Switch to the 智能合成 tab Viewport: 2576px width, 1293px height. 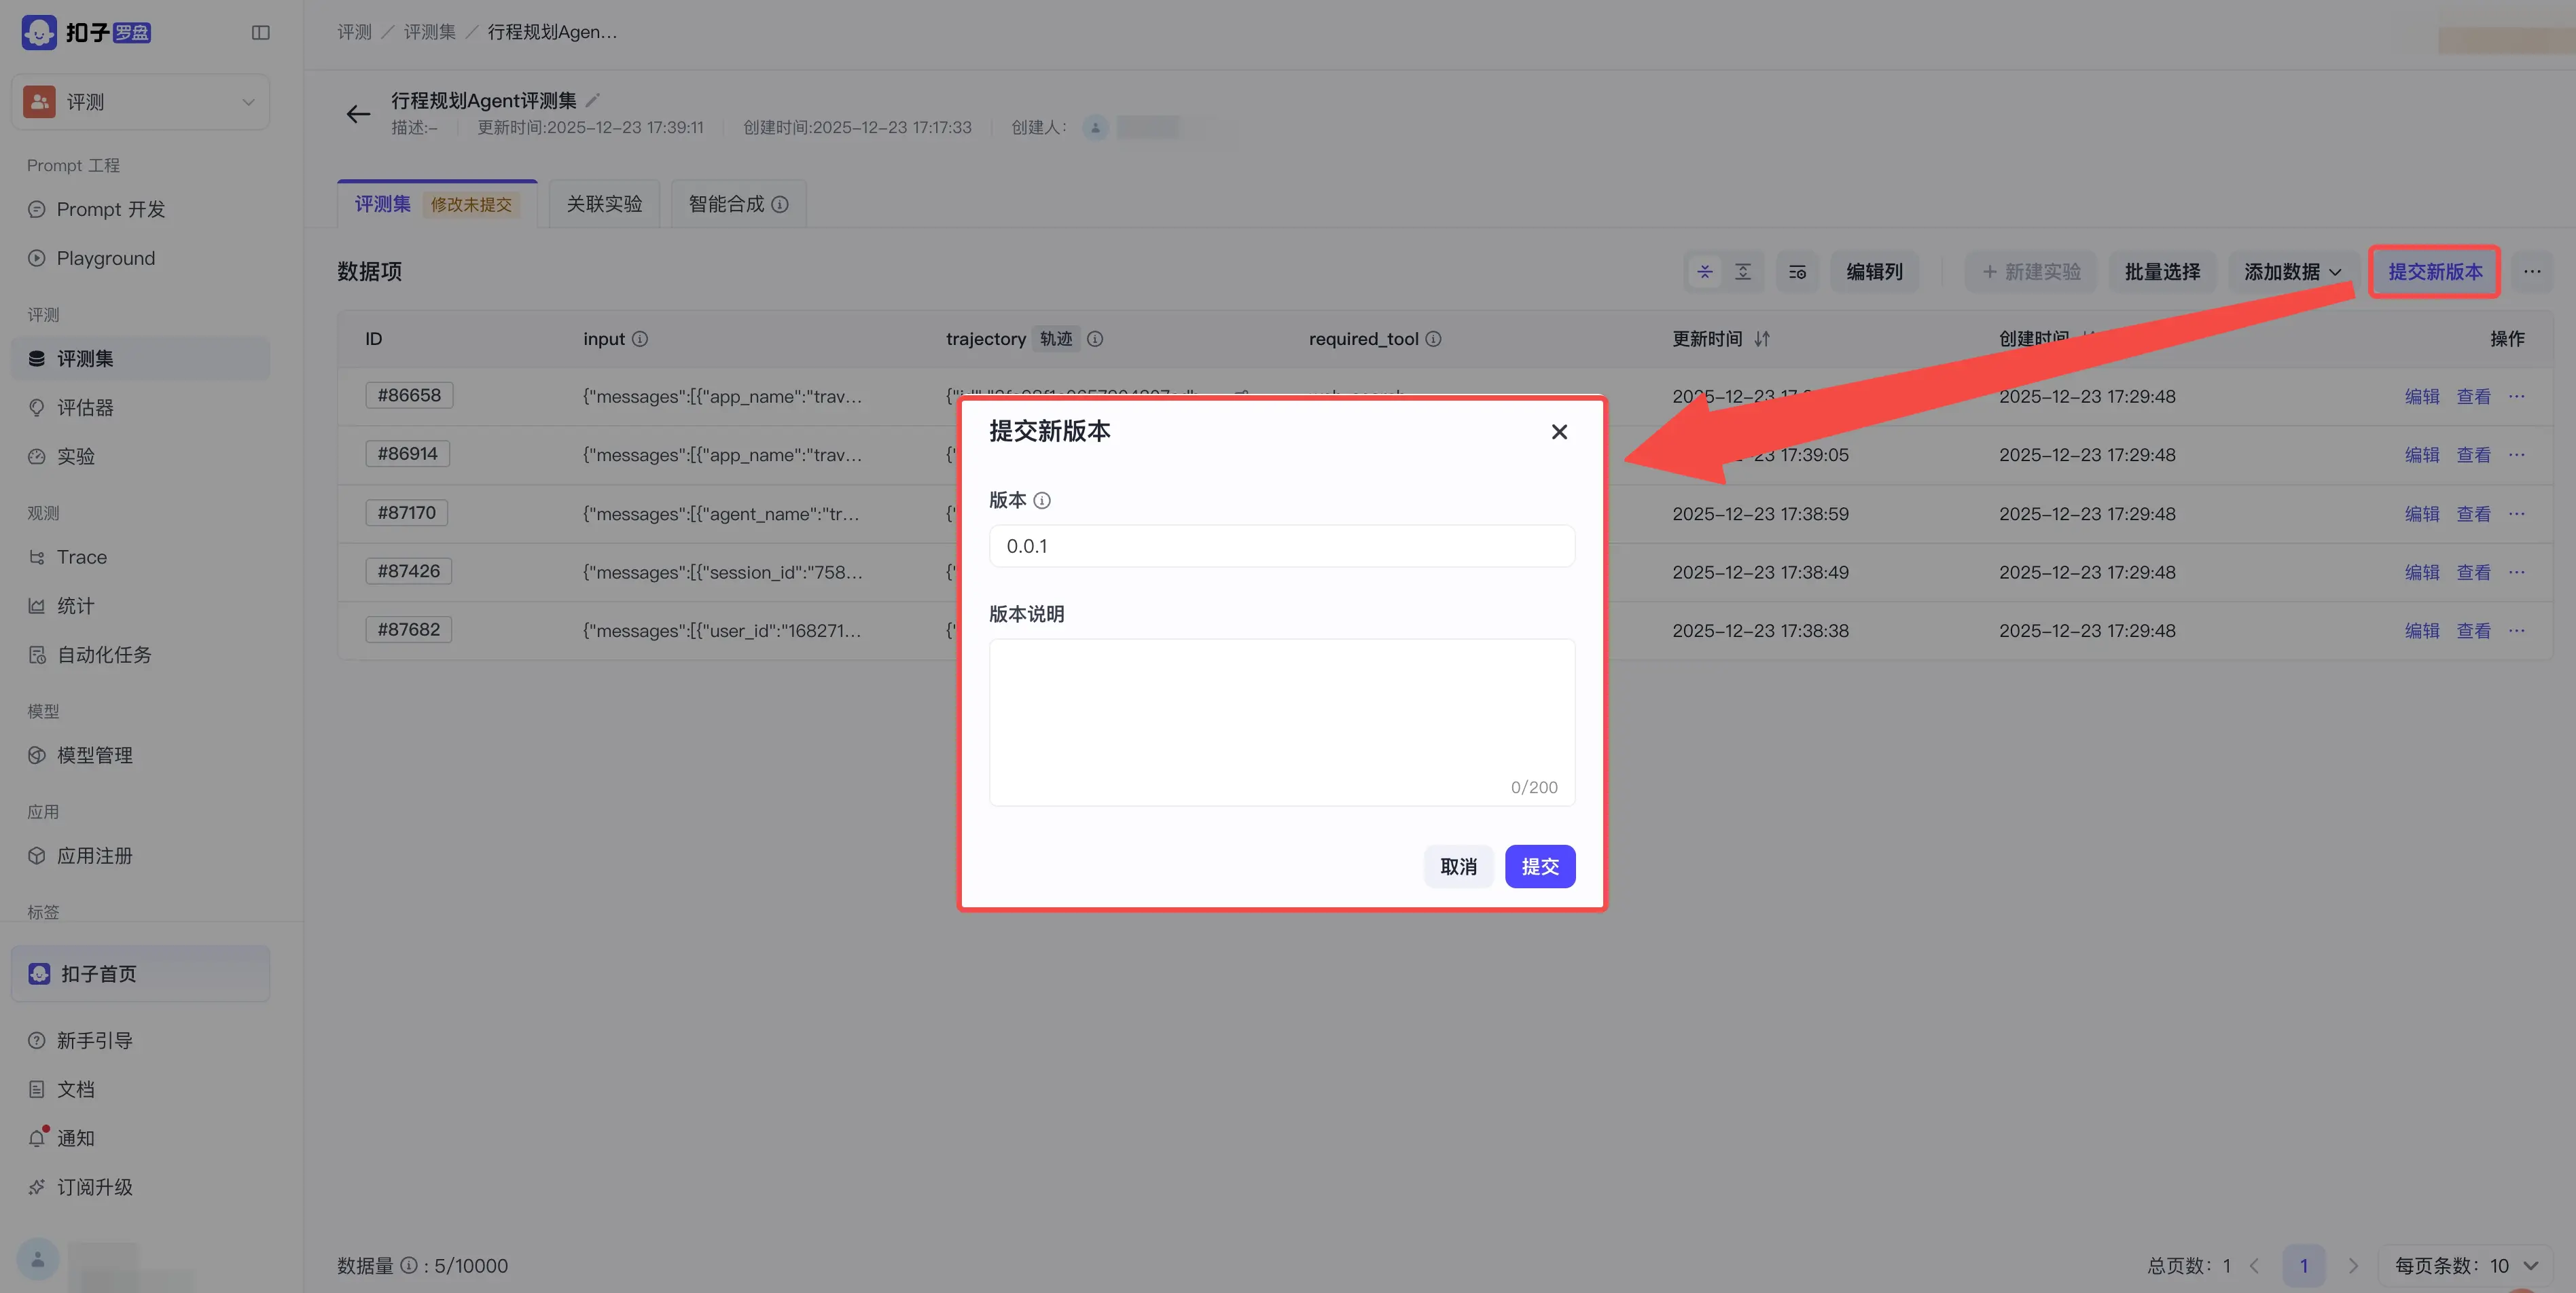(x=739, y=204)
